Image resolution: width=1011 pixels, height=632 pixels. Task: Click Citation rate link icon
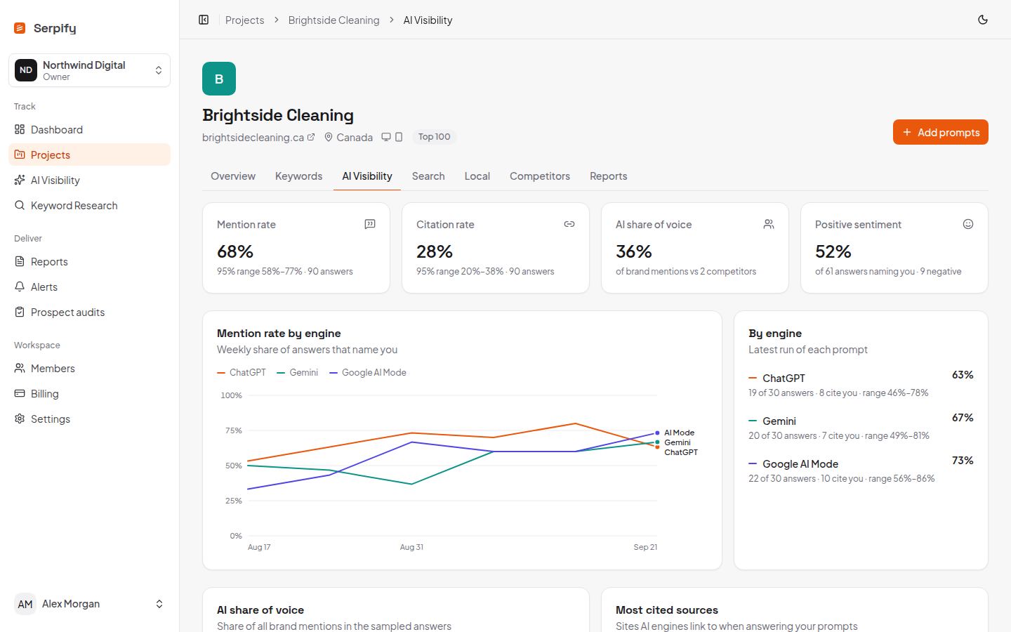pos(569,224)
